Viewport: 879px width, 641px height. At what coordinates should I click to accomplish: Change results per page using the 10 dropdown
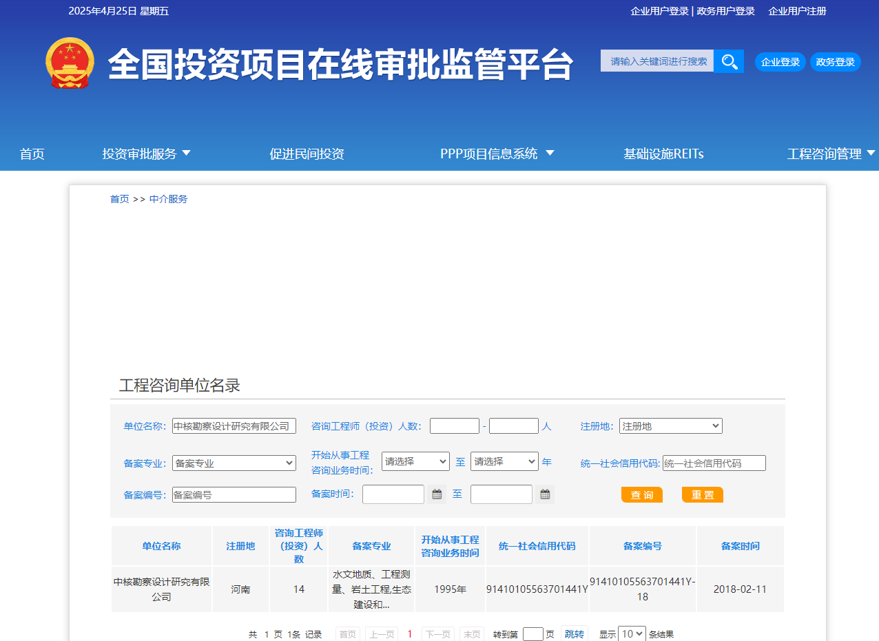point(631,633)
